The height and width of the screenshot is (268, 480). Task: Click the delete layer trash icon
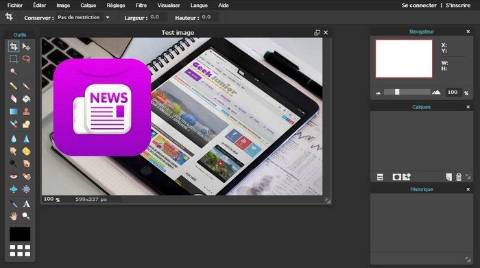(x=459, y=177)
